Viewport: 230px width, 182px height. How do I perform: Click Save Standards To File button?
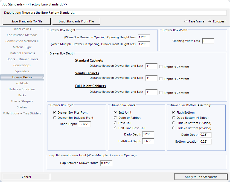tap(27, 21)
